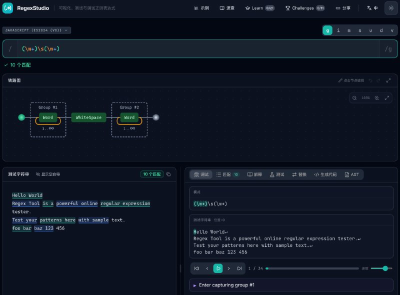Toggle the u unicode flag

point(370,30)
